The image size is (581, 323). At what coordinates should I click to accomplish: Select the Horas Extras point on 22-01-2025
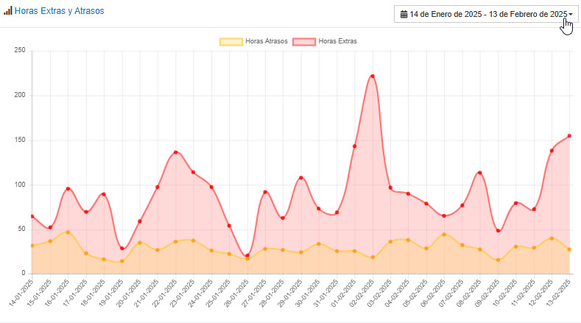pyautogui.click(x=176, y=152)
